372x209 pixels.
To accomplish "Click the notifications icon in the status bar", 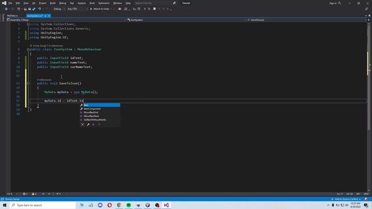I will tap(367, 199).
